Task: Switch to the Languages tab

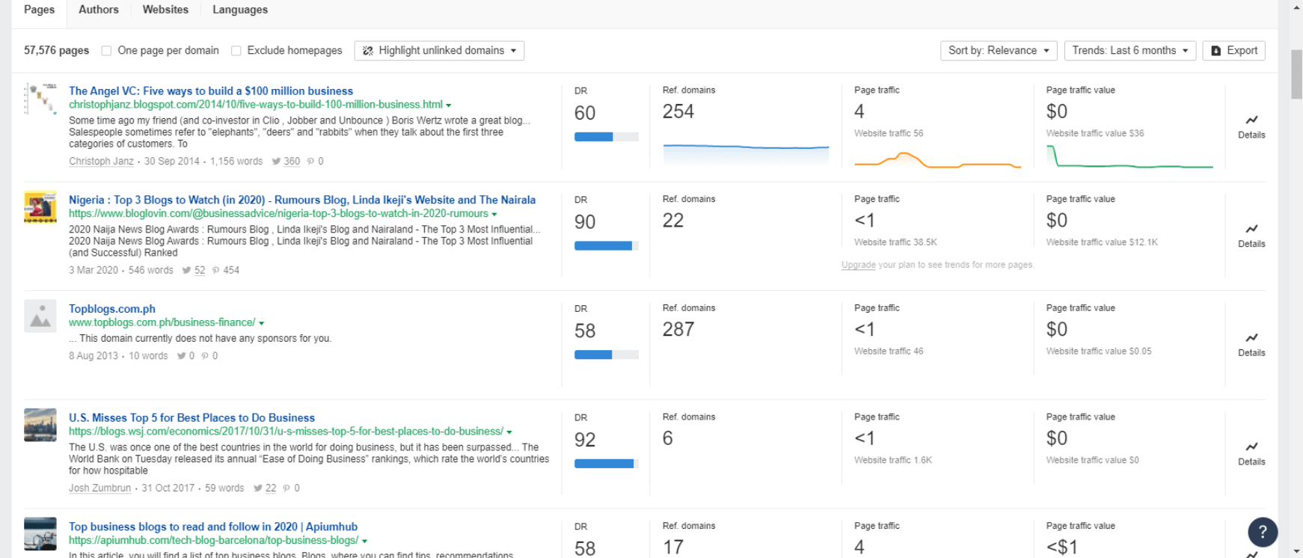Action: (239, 10)
